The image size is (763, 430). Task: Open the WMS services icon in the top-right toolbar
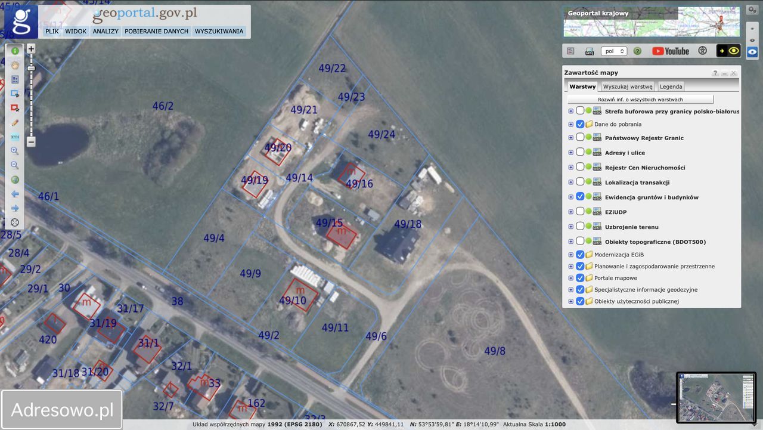pyautogui.click(x=590, y=51)
